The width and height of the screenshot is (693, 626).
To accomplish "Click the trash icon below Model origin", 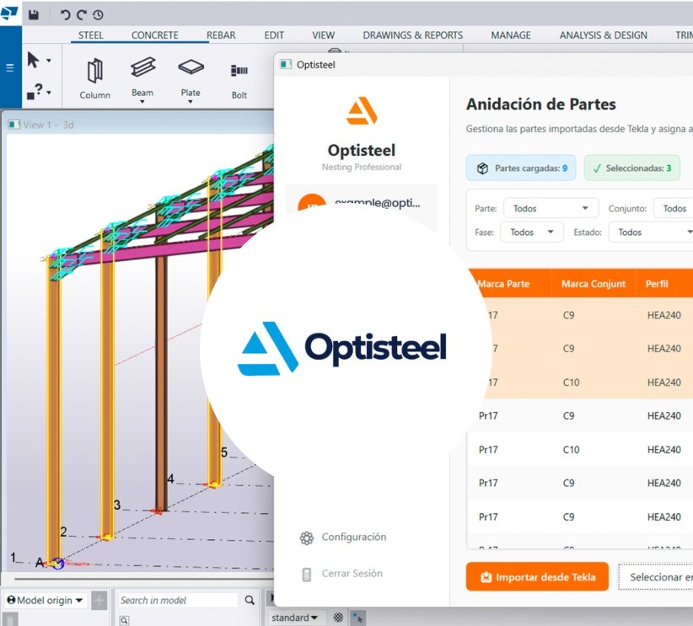I will 11,619.
